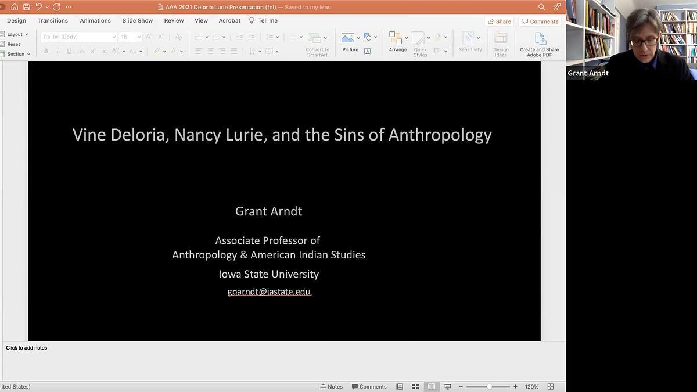Click the Save icon in title bar

coord(27,7)
